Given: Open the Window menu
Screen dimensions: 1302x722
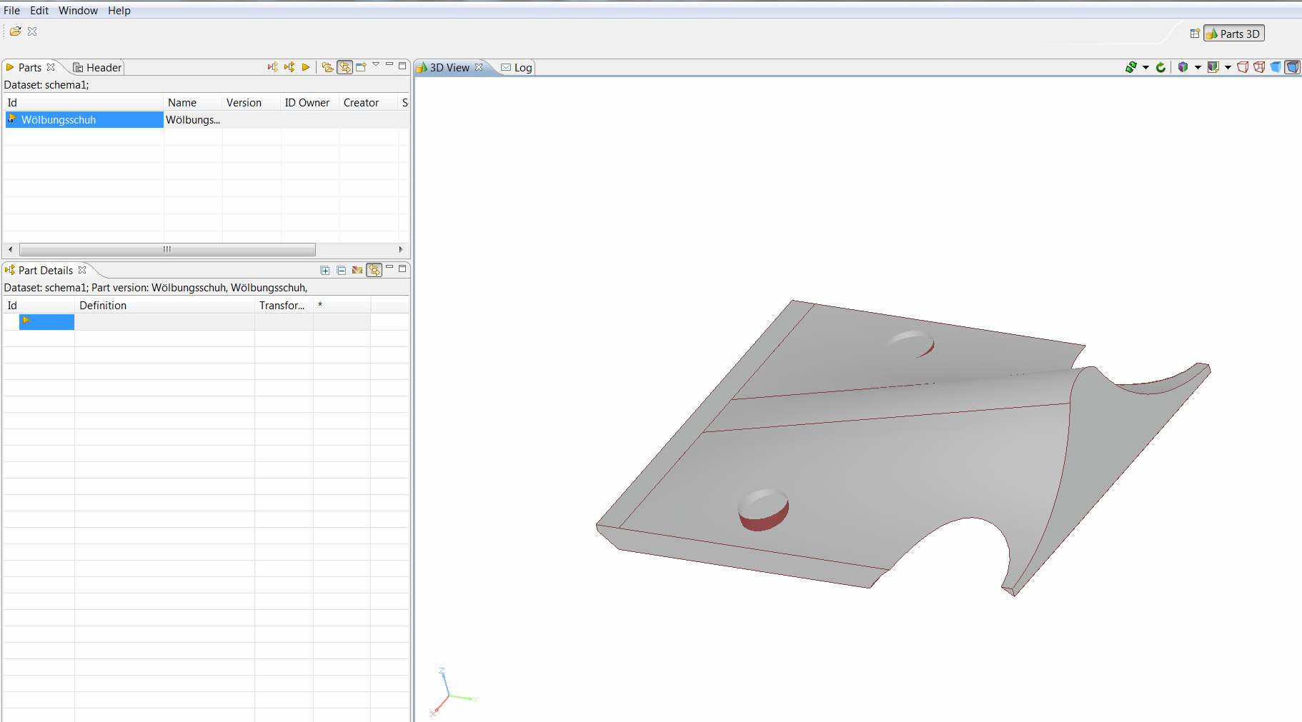Looking at the screenshot, I should tap(78, 11).
